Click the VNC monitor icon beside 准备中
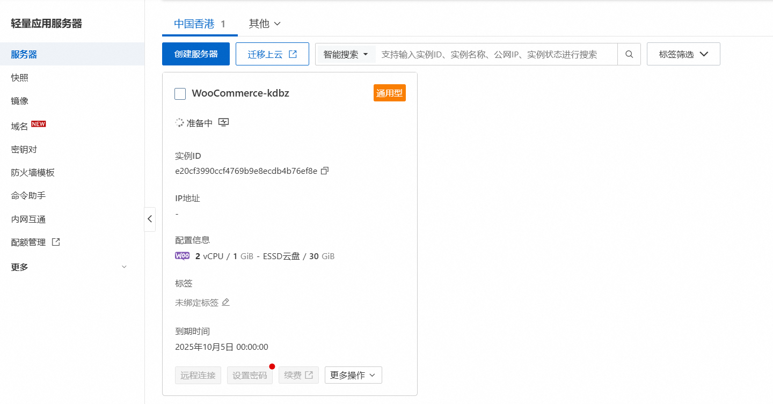This screenshot has width=773, height=404. coord(224,123)
